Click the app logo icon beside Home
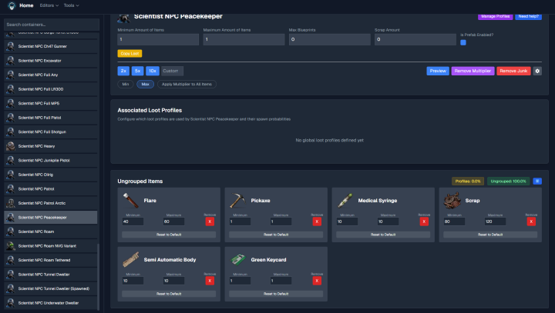This screenshot has height=313, width=555. point(12,5)
